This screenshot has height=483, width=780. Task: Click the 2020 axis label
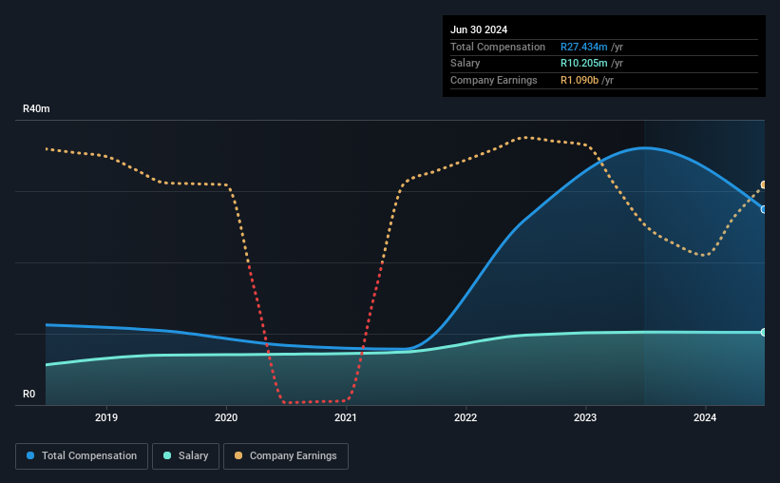pos(226,417)
